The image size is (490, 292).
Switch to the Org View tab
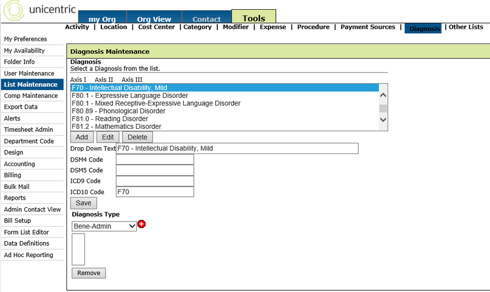pyautogui.click(x=154, y=18)
